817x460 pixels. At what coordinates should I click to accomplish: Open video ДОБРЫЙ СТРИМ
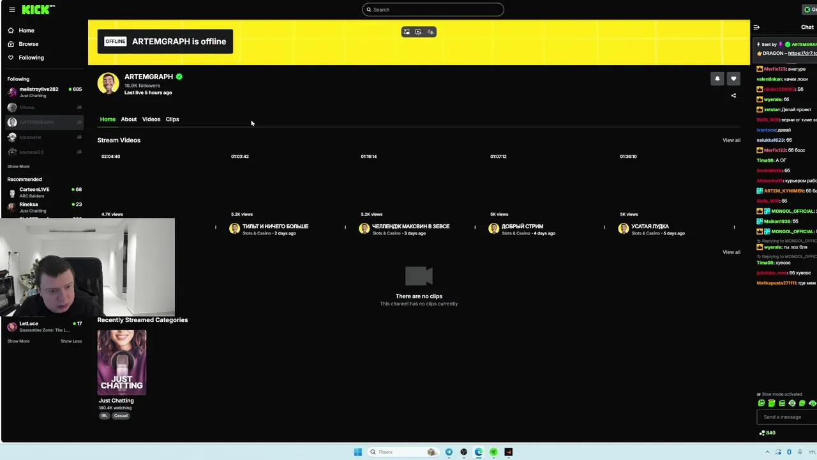click(x=522, y=226)
